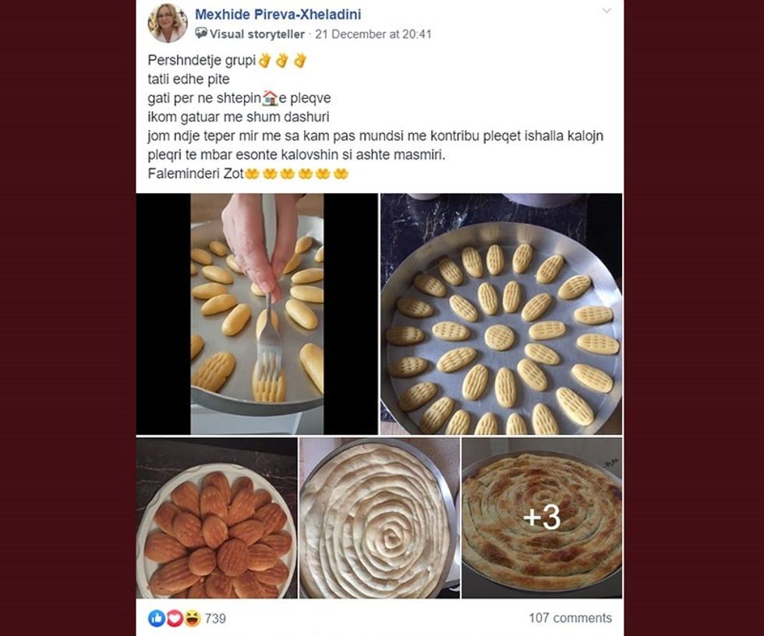Open the baked cookies plate photo
764x636 pixels.
click(x=217, y=517)
